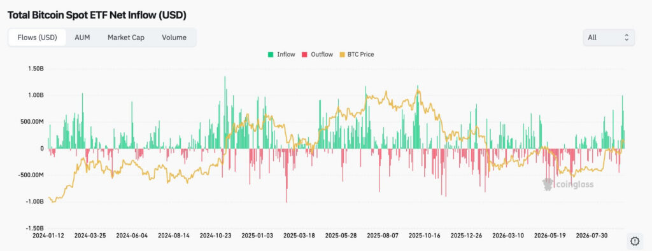Click the 2025-12-26 date label
This screenshot has height=251, width=652.
coord(466,236)
